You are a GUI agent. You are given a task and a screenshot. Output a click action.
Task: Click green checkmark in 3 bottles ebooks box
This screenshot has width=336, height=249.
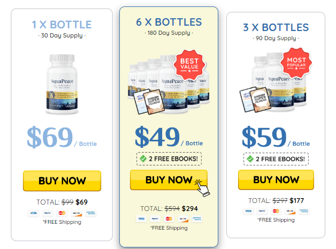[x=250, y=159]
